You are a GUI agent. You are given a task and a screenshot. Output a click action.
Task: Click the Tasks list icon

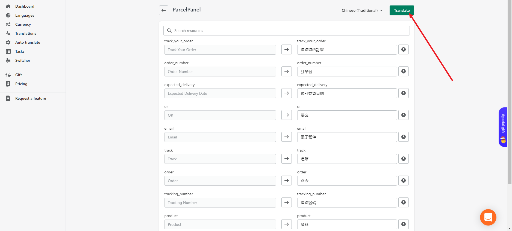tap(8, 51)
